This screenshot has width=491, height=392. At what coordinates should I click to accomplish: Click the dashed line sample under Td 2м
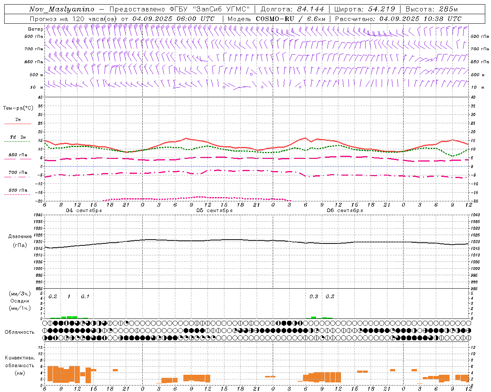[18, 141]
